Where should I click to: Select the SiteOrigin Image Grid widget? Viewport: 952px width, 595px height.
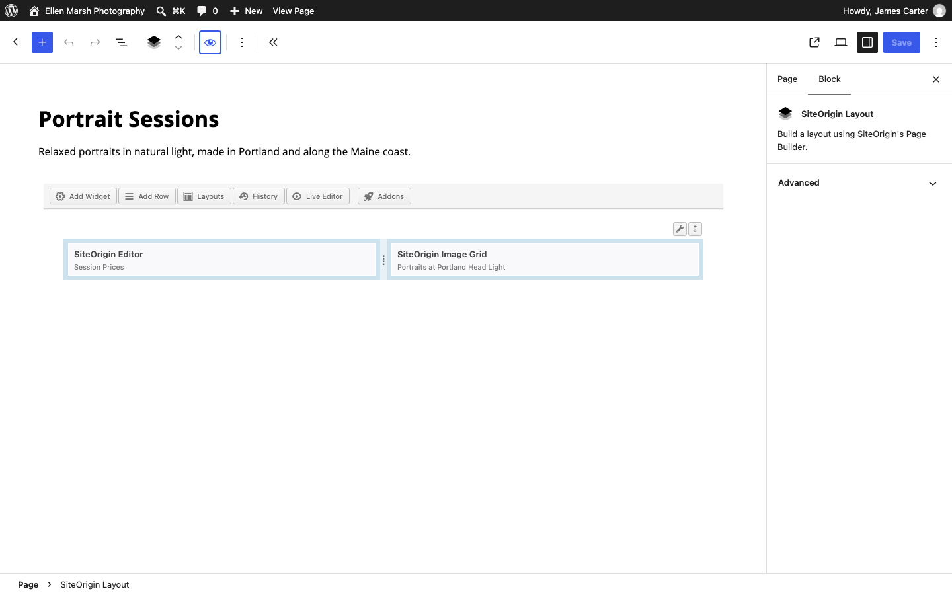(545, 260)
